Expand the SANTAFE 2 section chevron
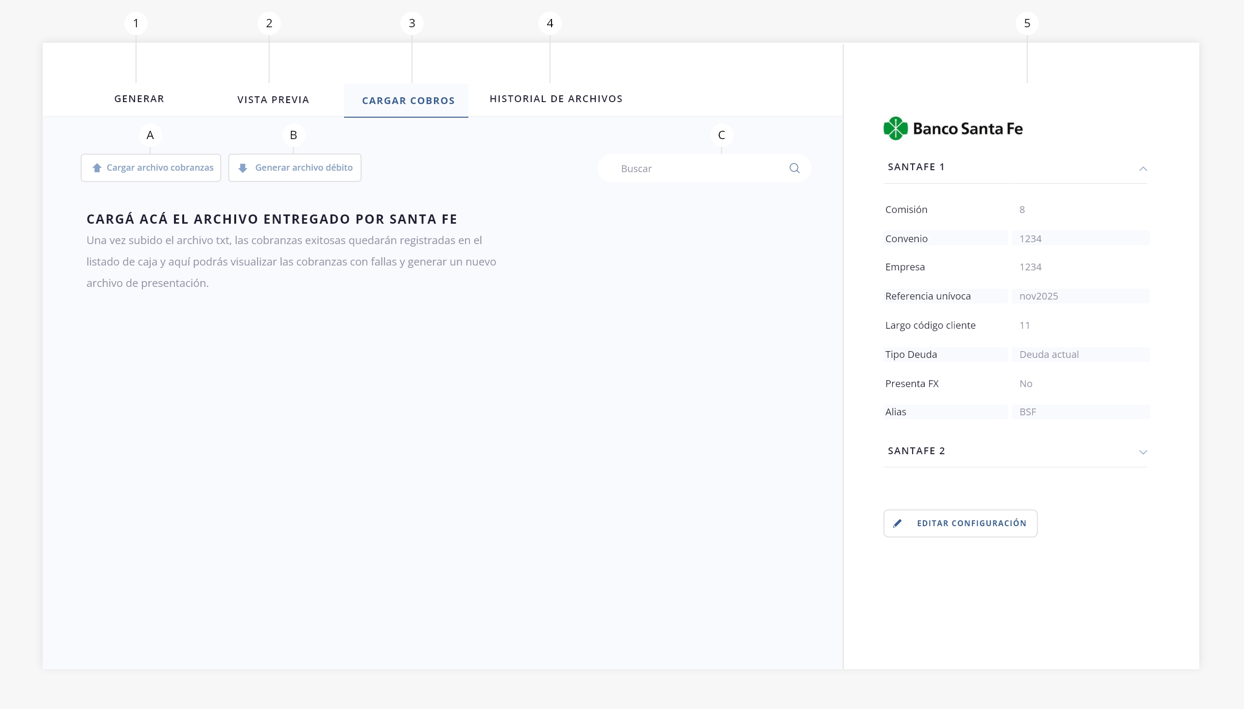 pos(1143,452)
